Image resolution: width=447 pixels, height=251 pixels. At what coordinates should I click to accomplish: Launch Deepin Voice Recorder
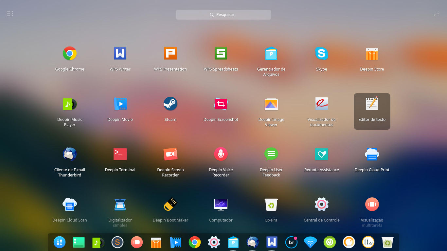[x=221, y=154]
